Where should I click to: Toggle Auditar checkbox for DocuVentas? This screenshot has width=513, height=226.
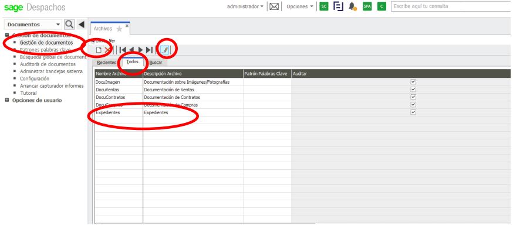coord(413,90)
